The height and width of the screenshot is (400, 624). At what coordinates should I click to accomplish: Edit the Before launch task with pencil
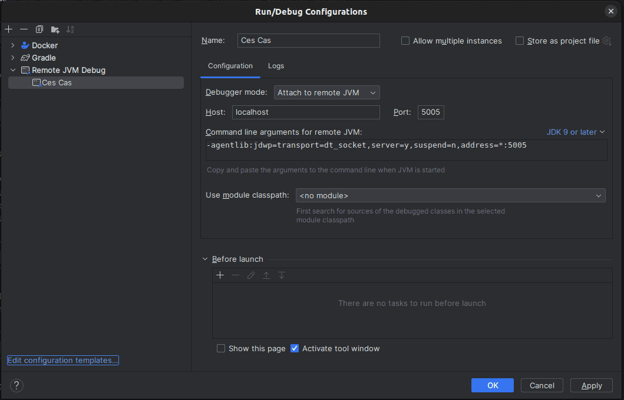(250, 275)
